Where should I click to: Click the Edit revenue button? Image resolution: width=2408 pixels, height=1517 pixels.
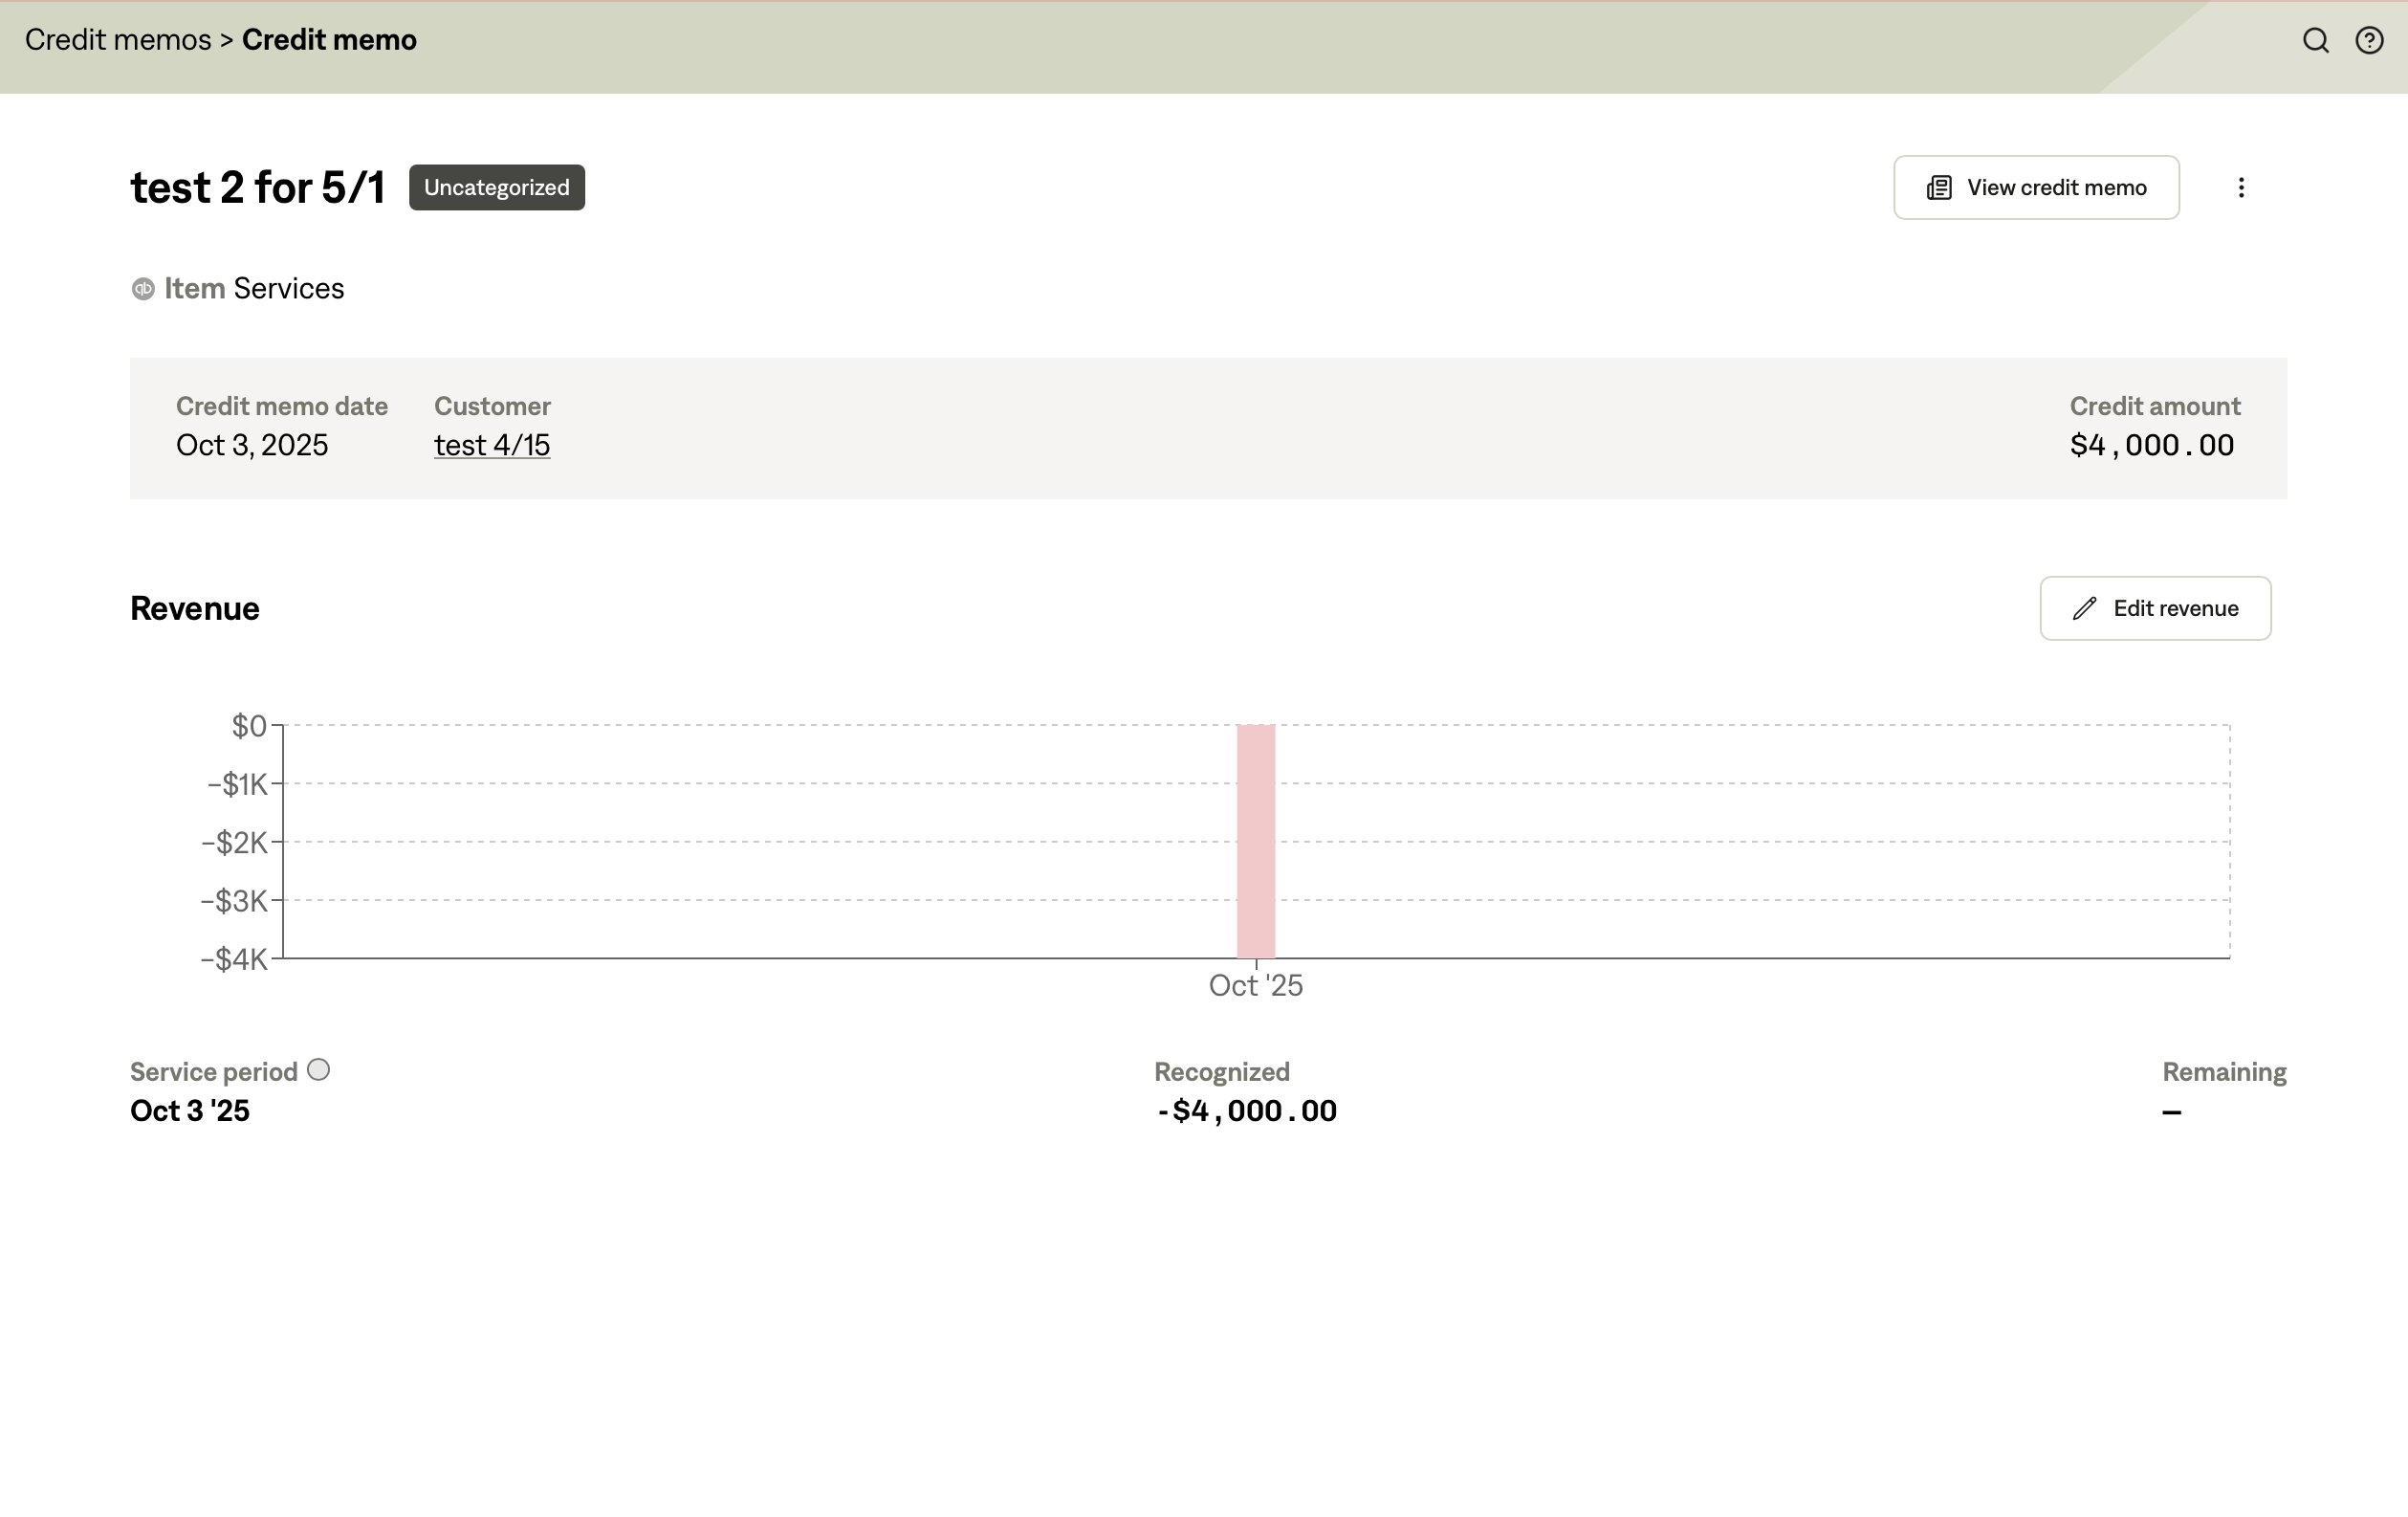pos(2156,608)
